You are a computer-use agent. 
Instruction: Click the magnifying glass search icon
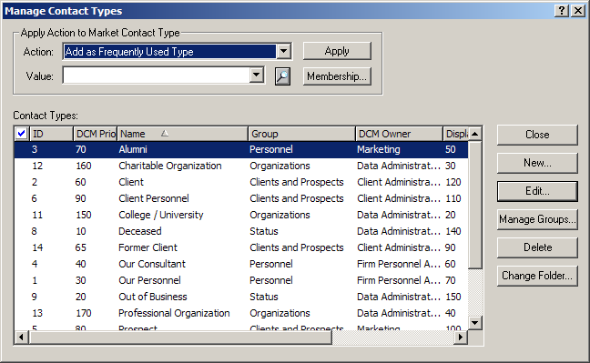pos(282,76)
